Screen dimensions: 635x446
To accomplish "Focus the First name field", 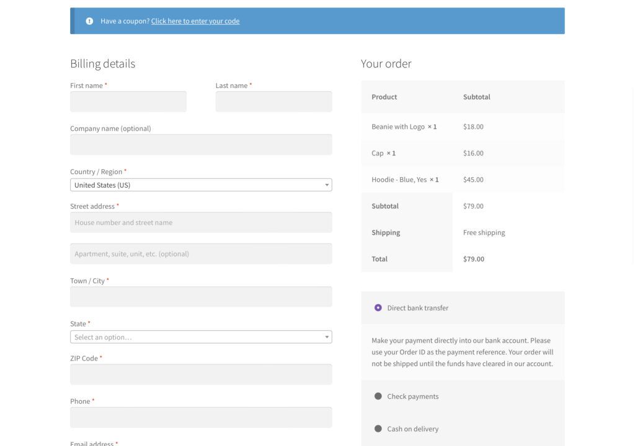I will [128, 102].
